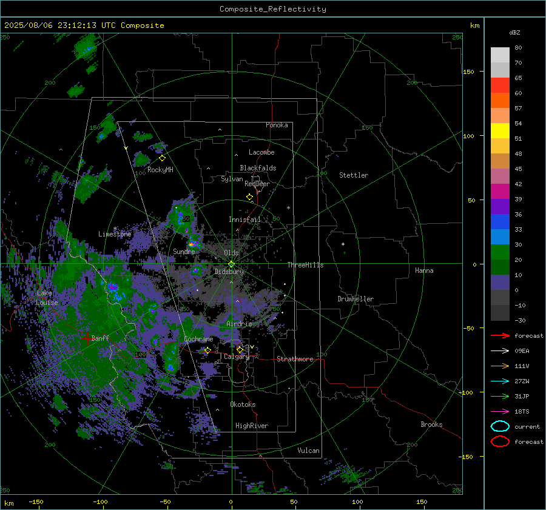Click the Olds city label

click(x=231, y=252)
